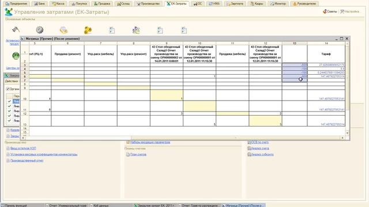The height and width of the screenshot is (207, 369).
Task: Open the Предприятие tab
Action: [x=17, y=3]
